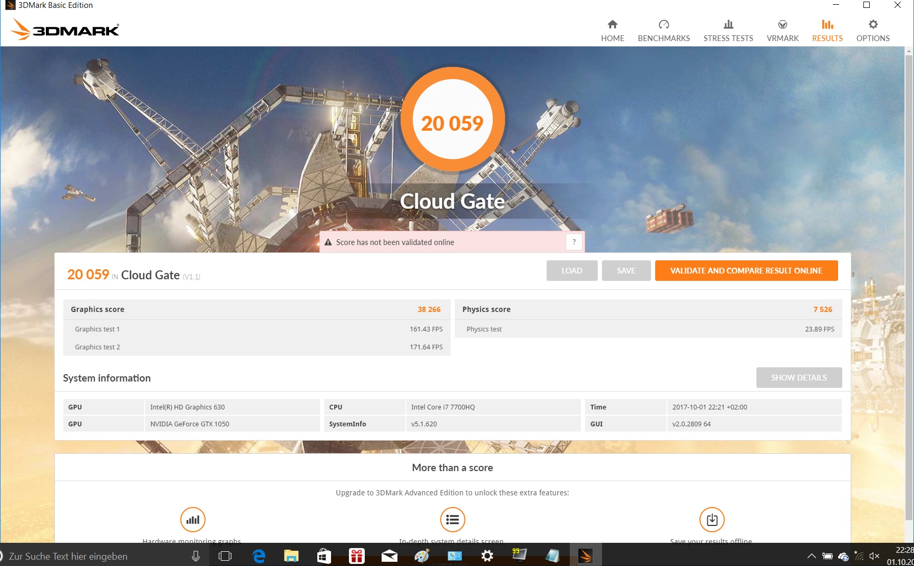Open the Benchmarks section
The width and height of the screenshot is (914, 566).
point(664,31)
